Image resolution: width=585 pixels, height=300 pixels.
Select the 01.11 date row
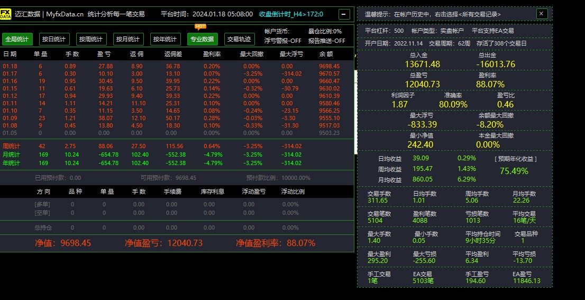pos(177,103)
